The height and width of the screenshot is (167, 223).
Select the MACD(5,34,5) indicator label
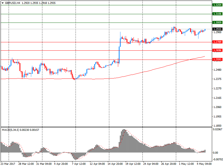coord(10,130)
